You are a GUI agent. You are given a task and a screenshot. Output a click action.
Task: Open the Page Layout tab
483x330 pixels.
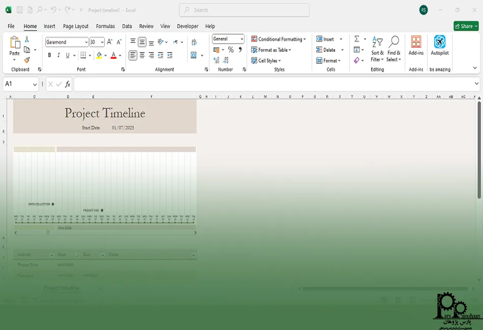pos(76,26)
